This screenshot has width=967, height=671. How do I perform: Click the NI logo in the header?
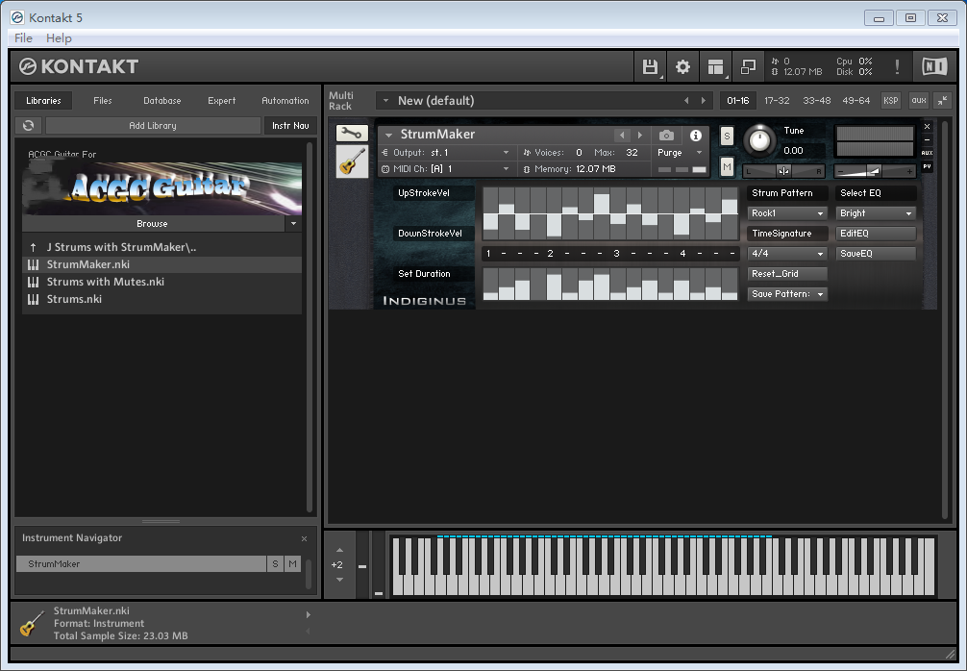[x=934, y=66]
